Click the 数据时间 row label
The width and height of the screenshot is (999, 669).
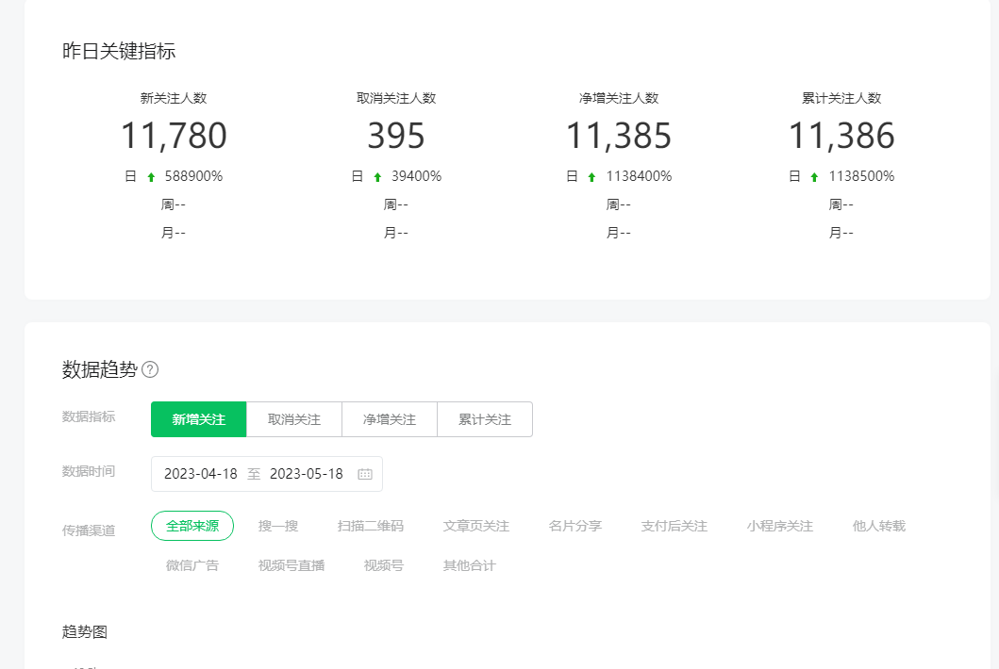pos(89,472)
